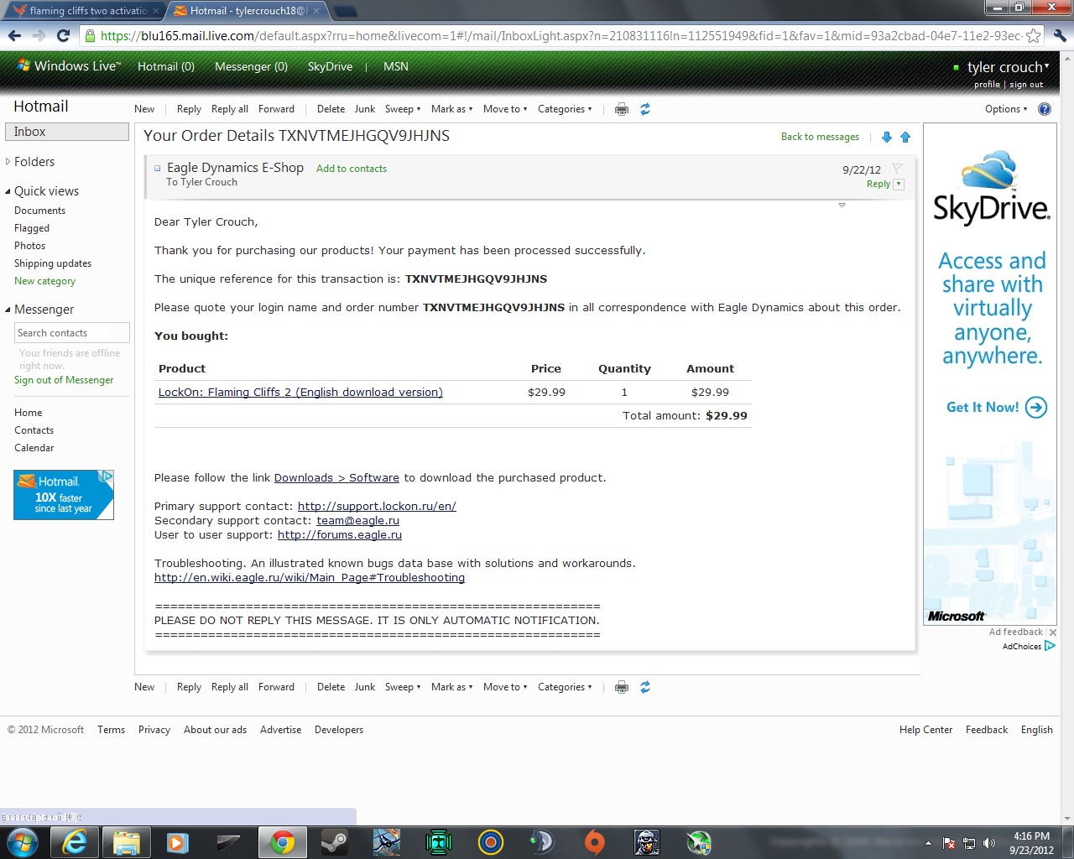The width and height of the screenshot is (1074, 859).
Task: Collapse the Messenger section
Action: click(x=8, y=310)
